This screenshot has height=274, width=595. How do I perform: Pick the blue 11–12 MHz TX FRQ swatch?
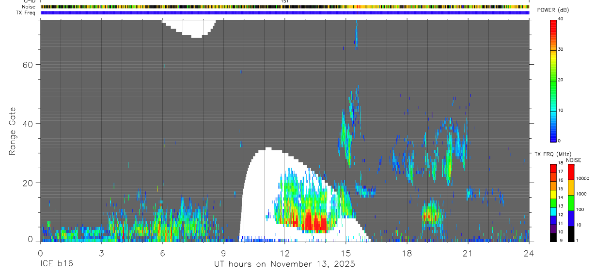pyautogui.click(x=553, y=220)
